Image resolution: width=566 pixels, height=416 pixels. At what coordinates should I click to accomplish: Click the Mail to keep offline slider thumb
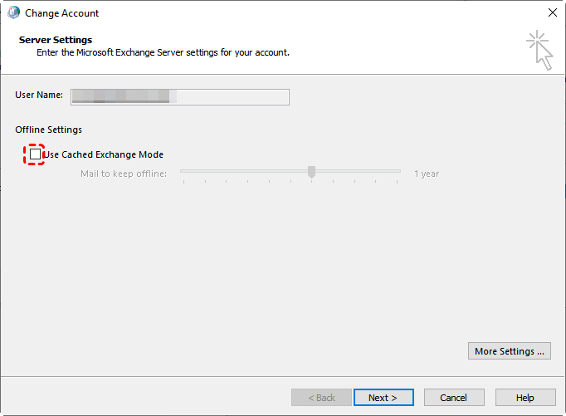pos(312,172)
